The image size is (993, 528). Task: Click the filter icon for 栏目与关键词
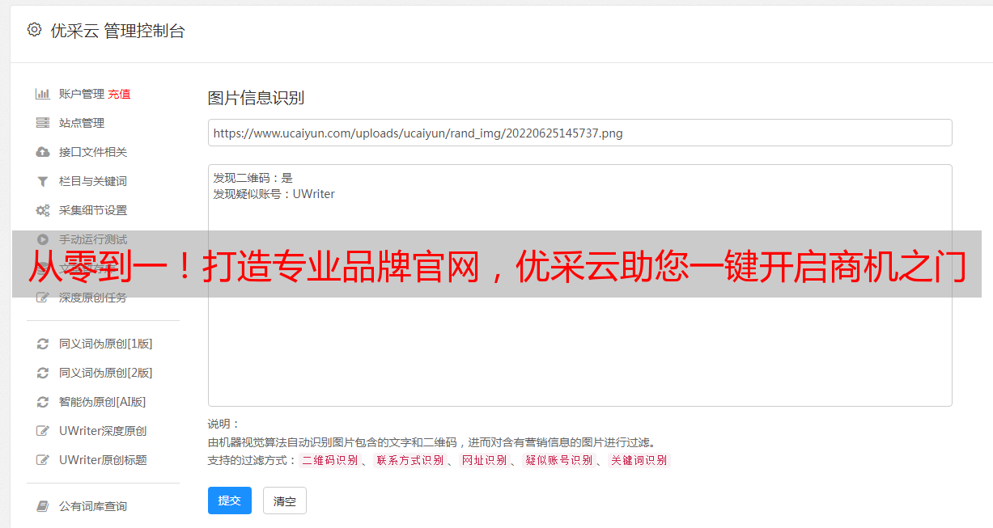pyautogui.click(x=43, y=181)
